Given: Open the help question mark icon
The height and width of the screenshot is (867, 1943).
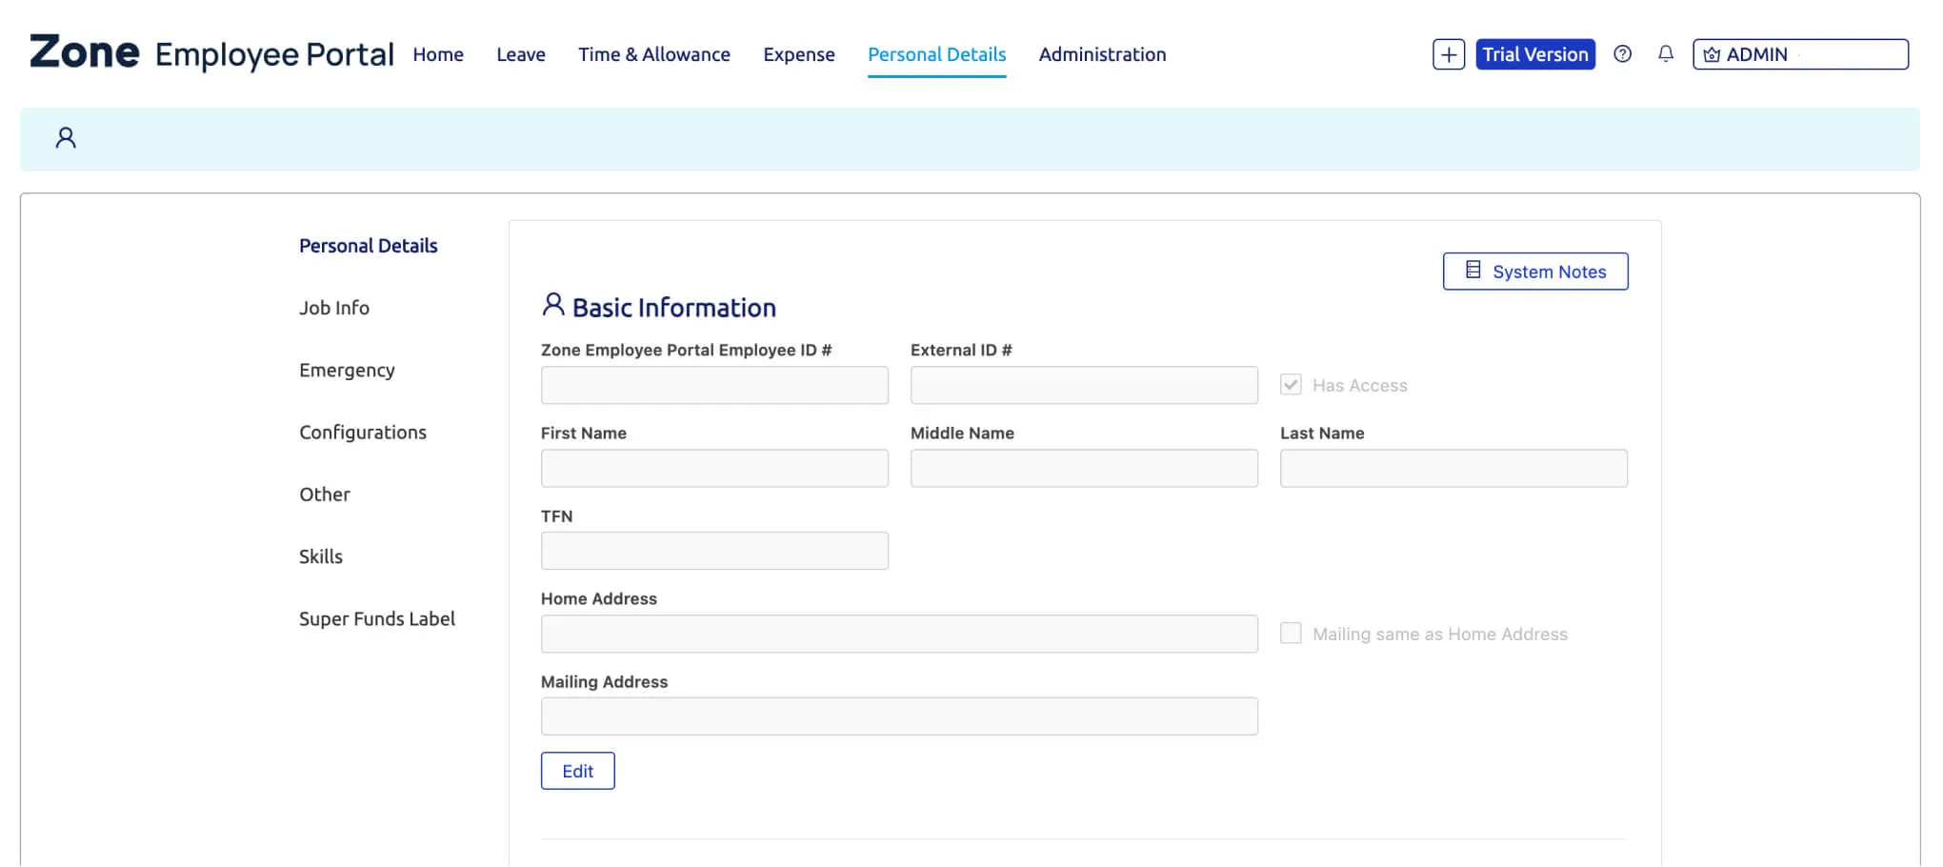Looking at the screenshot, I should pos(1622,54).
